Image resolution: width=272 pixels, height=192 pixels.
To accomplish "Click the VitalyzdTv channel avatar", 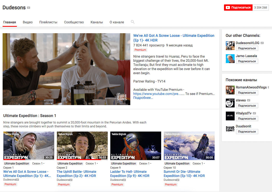I will coord(230,116).
